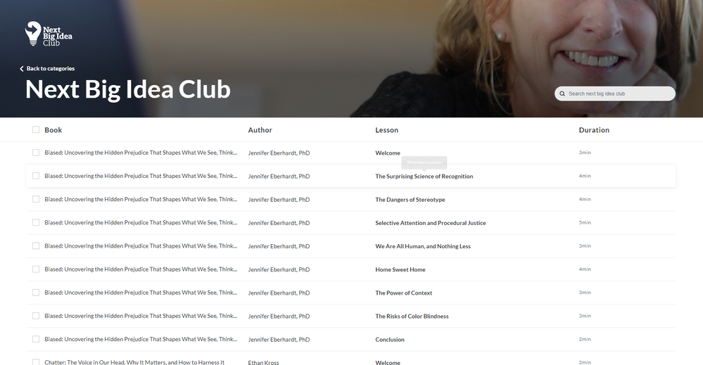The image size is (703, 365).
Task: Select checkbox for The Dangers of Stereotype row
Action: coord(36,199)
